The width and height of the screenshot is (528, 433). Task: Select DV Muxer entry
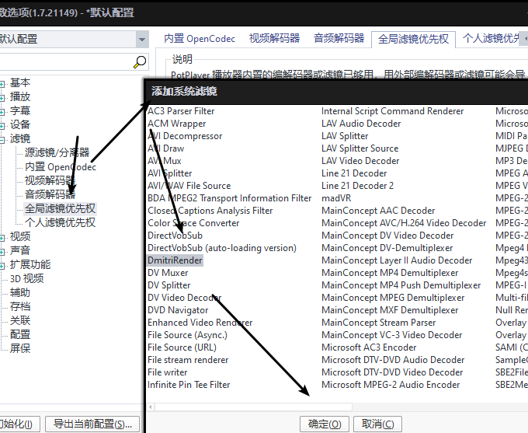[x=168, y=273]
